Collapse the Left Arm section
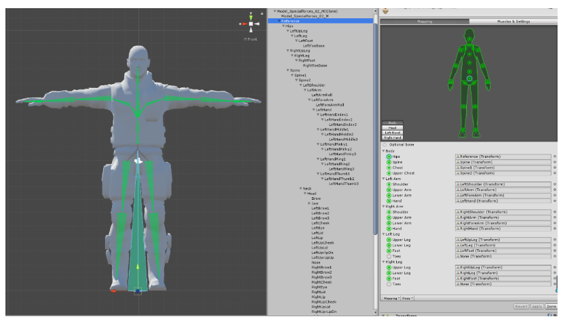The height and width of the screenshot is (321, 563). click(383, 178)
